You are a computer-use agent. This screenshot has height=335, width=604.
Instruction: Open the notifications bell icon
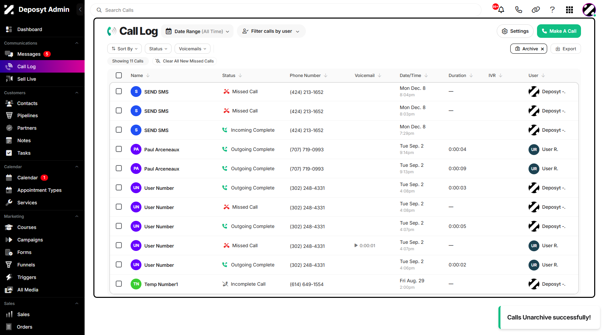(x=501, y=10)
